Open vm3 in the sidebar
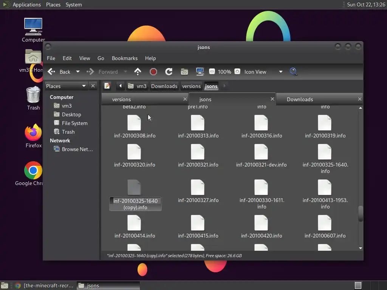 (x=67, y=106)
